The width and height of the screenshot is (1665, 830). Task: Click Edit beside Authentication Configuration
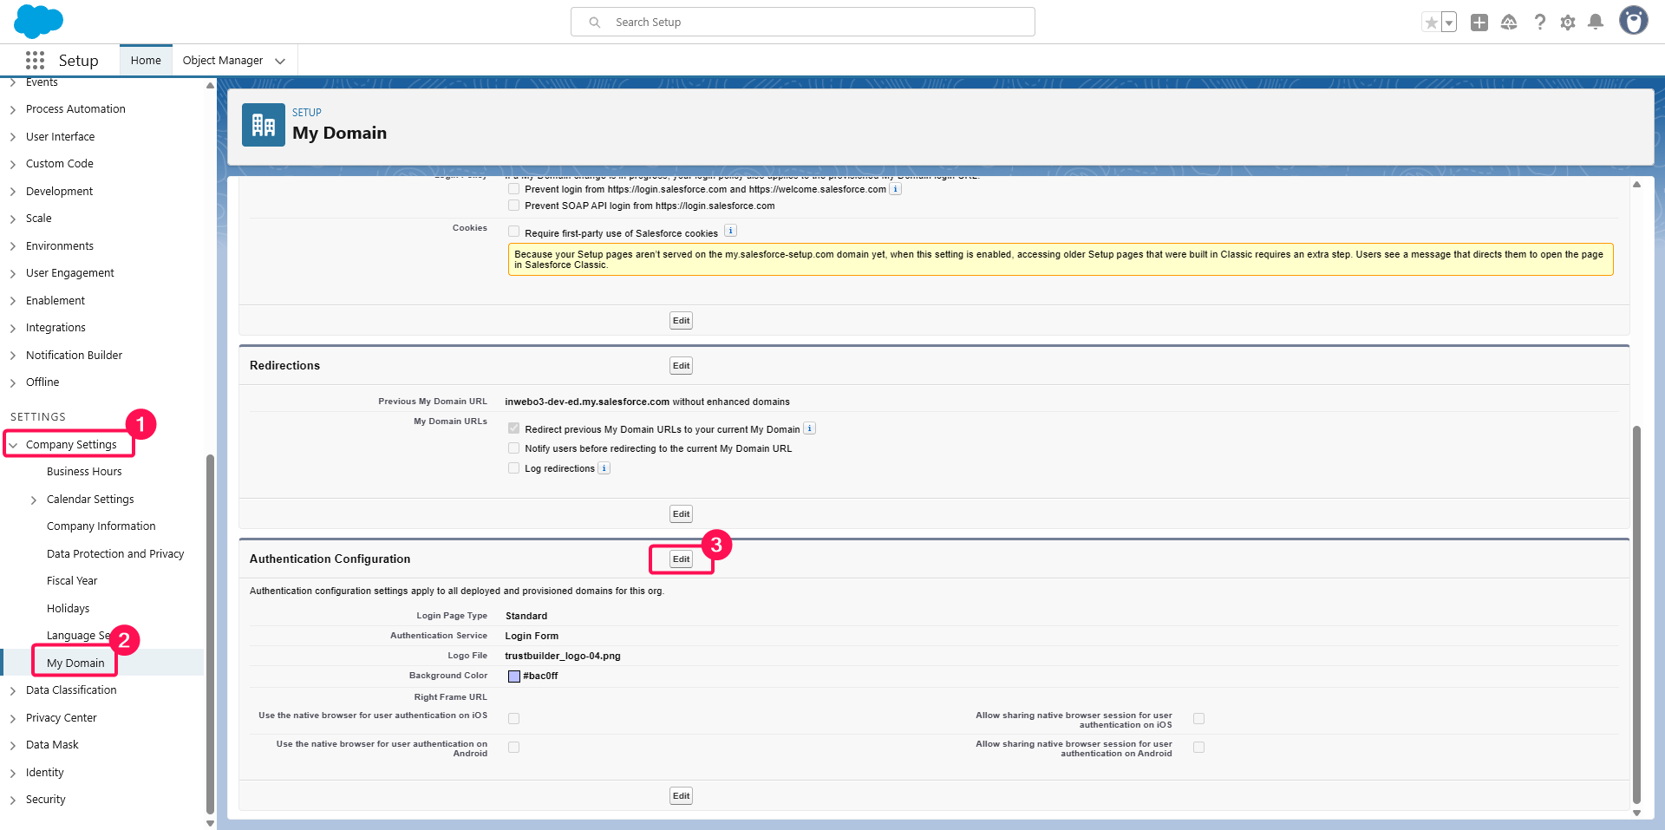(681, 559)
